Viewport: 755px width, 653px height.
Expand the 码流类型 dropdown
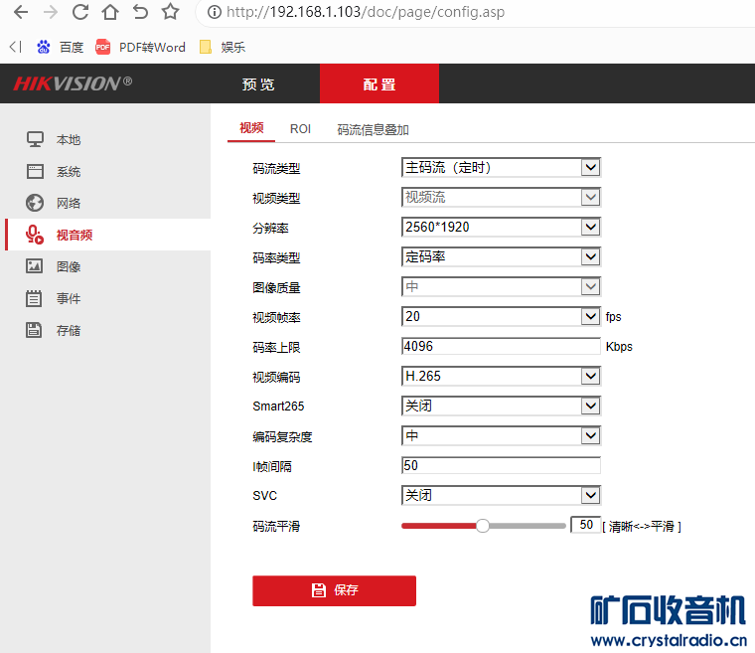click(501, 168)
